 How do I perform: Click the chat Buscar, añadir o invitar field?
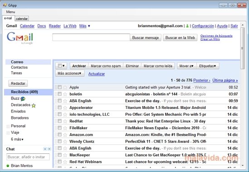[x=28, y=157]
